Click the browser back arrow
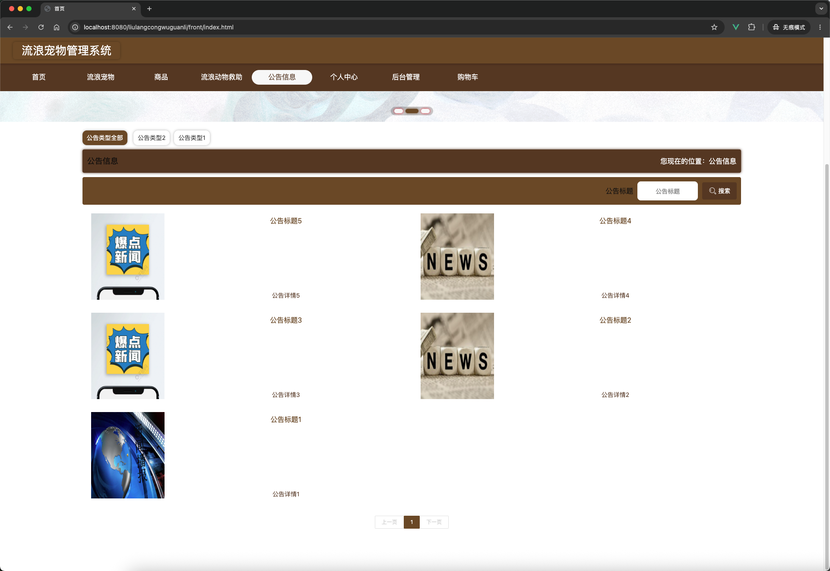Viewport: 830px width, 571px height. 10,27
